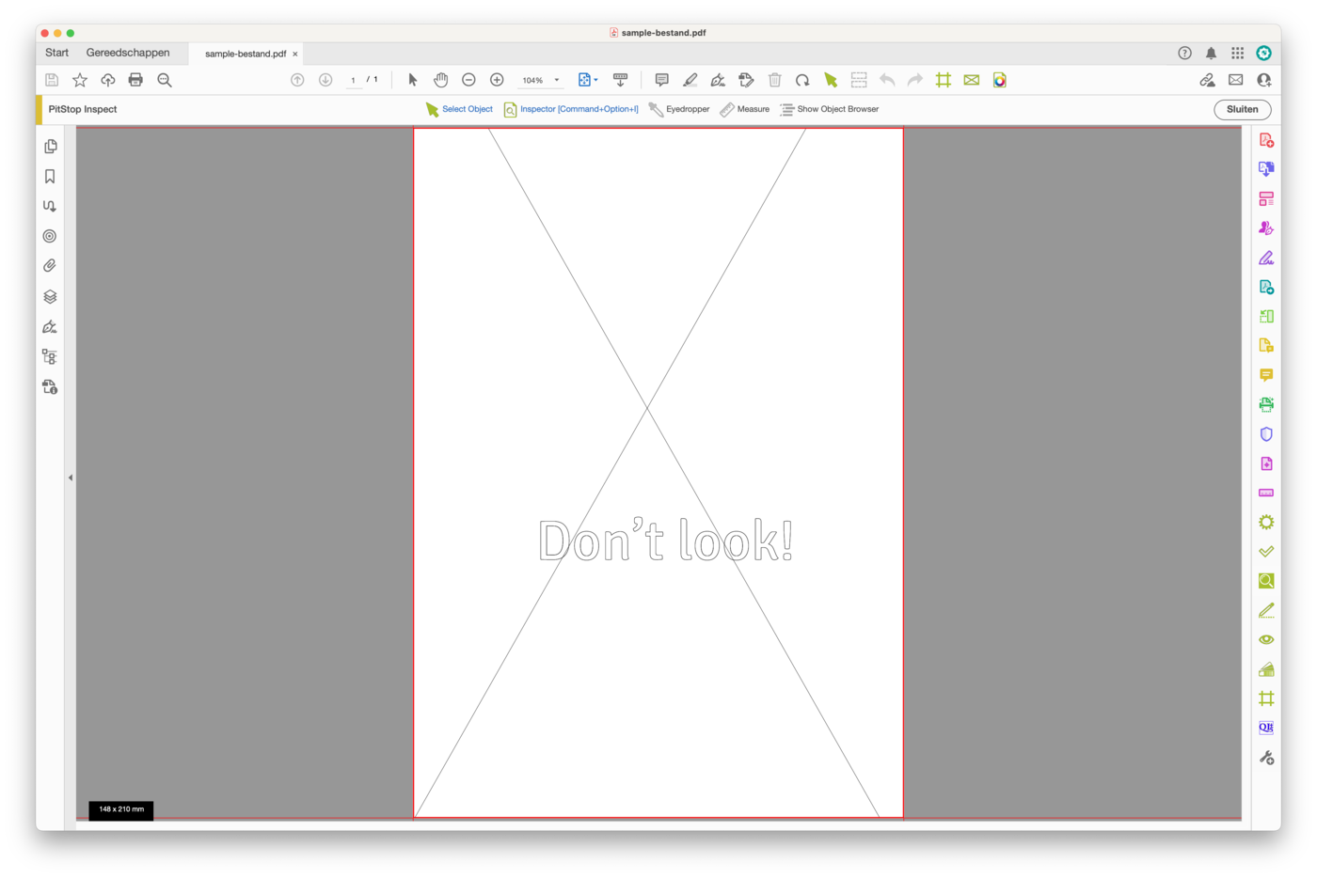Choose the arrow selection tool
This screenshot has height=878, width=1317.
[x=412, y=81]
